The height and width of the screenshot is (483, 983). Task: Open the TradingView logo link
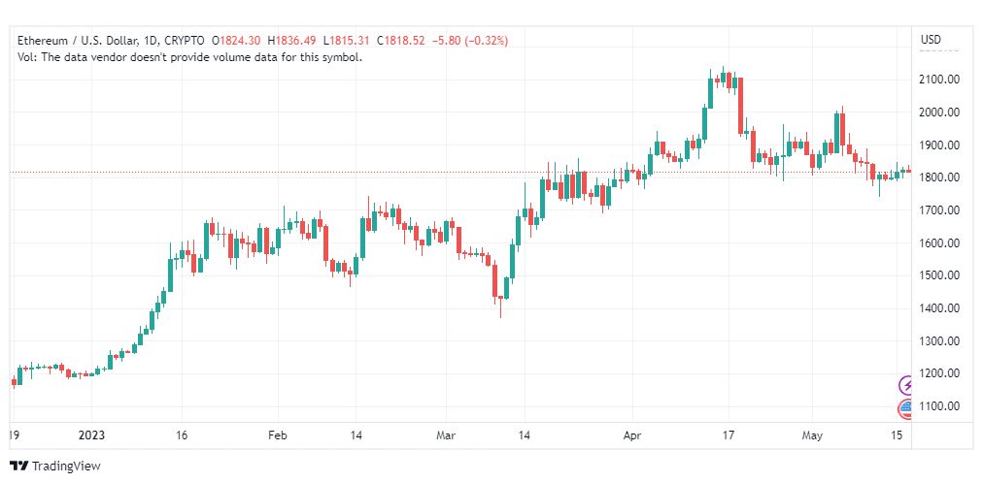(55, 467)
